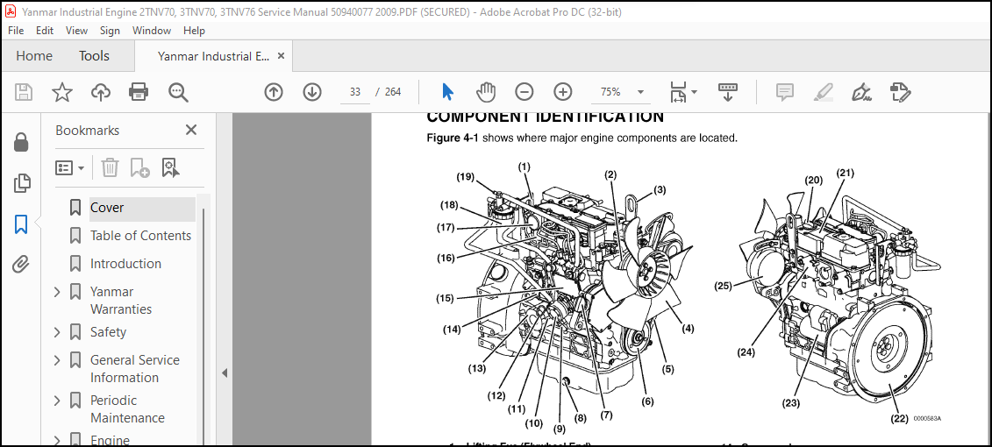Image resolution: width=992 pixels, height=447 pixels.
Task: Open the Edit menu
Action: pyautogui.click(x=44, y=31)
